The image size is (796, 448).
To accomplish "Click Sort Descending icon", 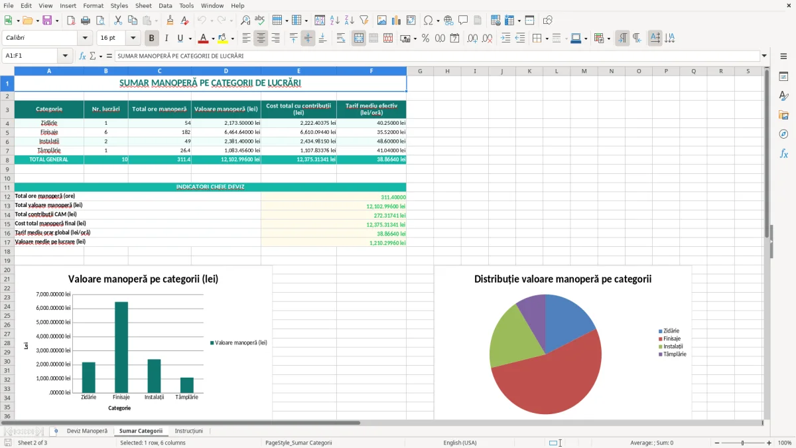I will 350,21.
